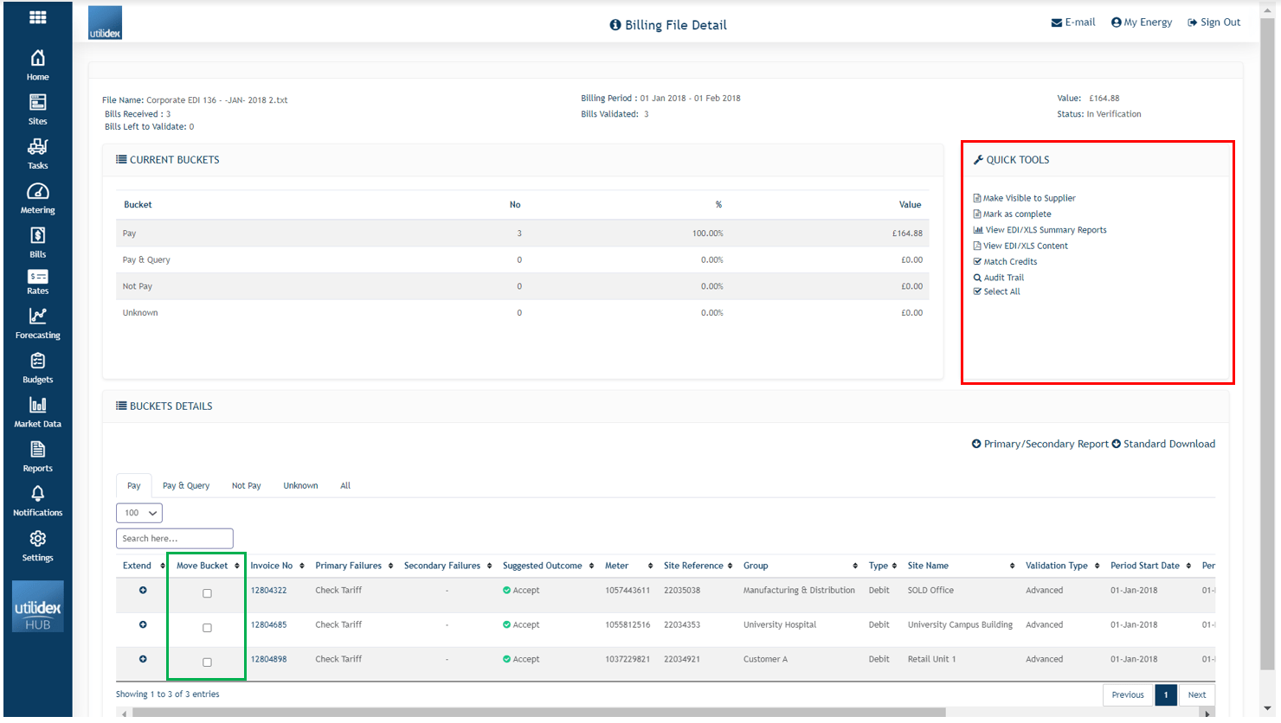The height and width of the screenshot is (723, 1281).
Task: Click Standard Download link
Action: (x=1163, y=445)
